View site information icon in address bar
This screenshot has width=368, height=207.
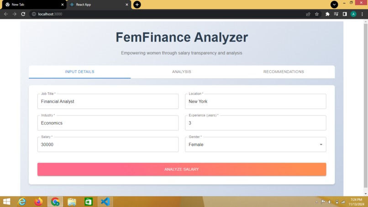point(34,14)
